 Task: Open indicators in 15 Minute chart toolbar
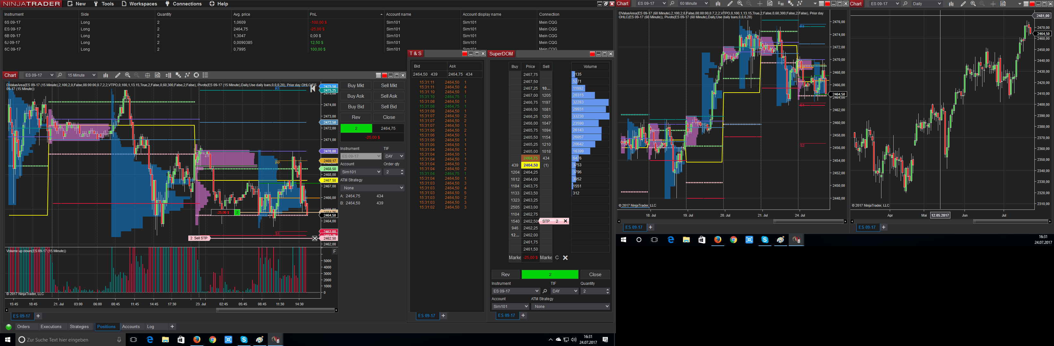(178, 75)
